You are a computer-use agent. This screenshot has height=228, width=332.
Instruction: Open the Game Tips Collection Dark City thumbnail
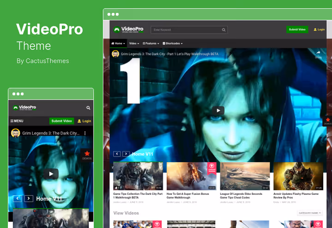click(x=138, y=176)
